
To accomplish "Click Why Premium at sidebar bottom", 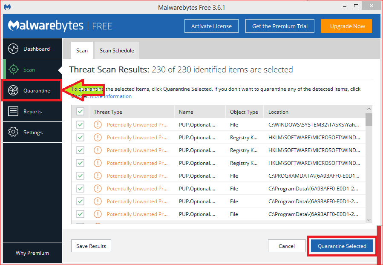I will 32,253.
